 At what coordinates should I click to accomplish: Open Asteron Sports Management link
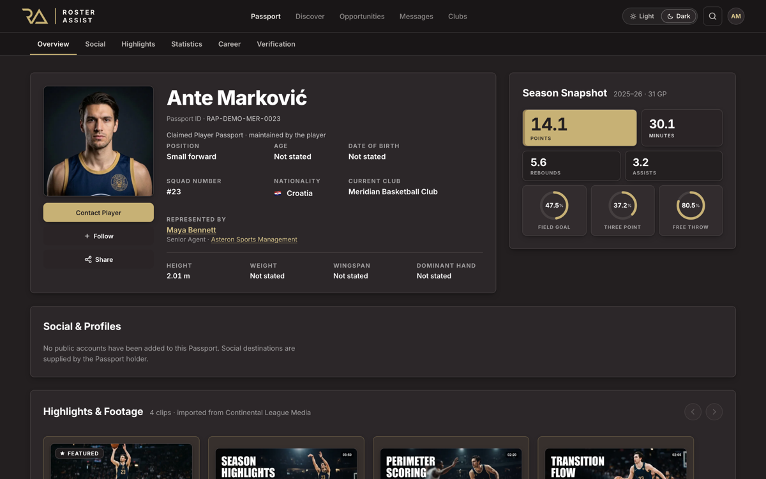coord(254,240)
